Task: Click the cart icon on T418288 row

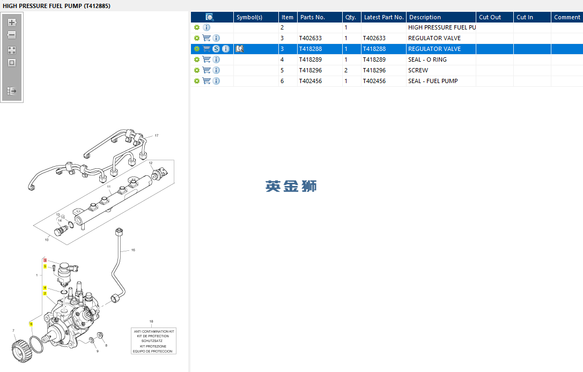Action: coord(206,49)
